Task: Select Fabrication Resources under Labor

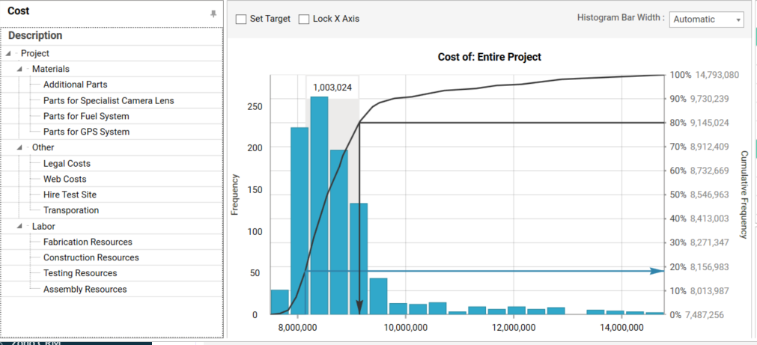Action: (x=88, y=242)
